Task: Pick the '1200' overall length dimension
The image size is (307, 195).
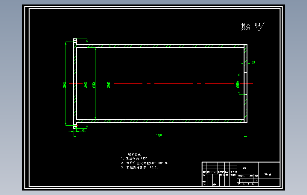Action: pos(159,135)
